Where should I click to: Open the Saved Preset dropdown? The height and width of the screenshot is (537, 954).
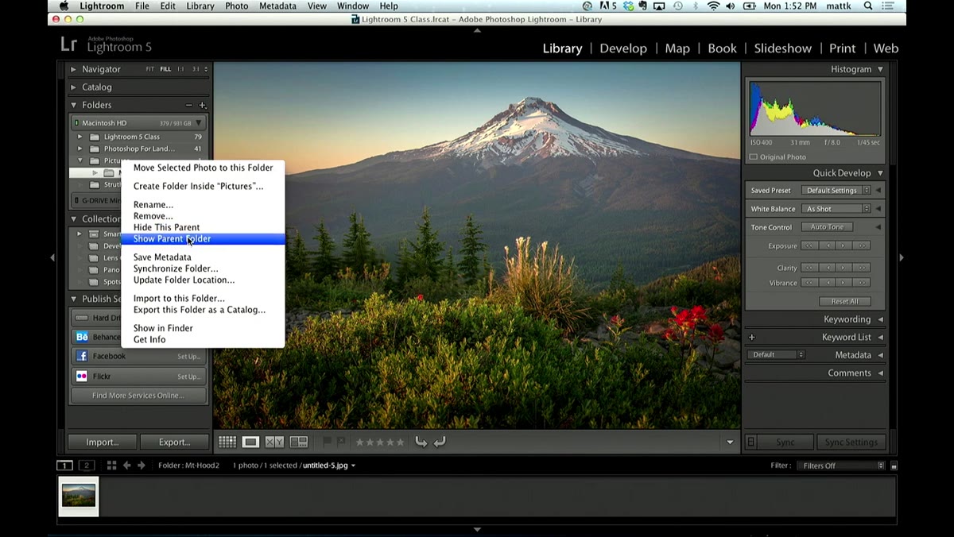coord(835,191)
